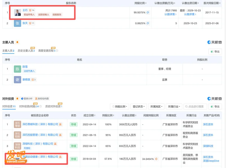226x168 pixels.
Task: Open related product link 深绿科技
Action: [x=208, y=146]
